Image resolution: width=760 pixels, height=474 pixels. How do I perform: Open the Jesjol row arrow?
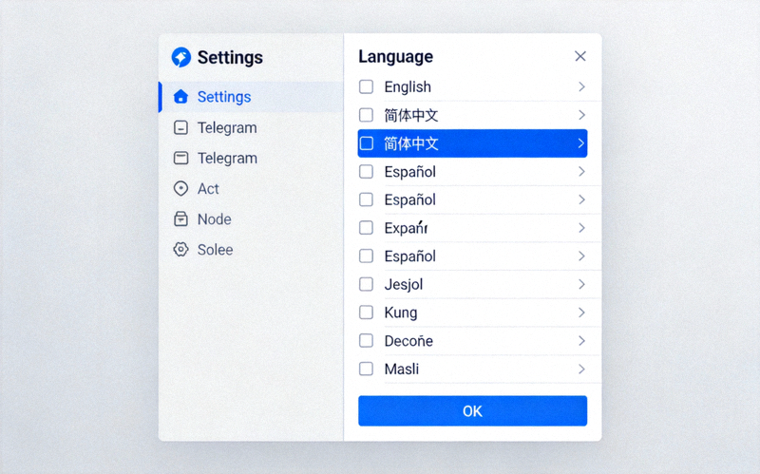pyautogui.click(x=581, y=284)
